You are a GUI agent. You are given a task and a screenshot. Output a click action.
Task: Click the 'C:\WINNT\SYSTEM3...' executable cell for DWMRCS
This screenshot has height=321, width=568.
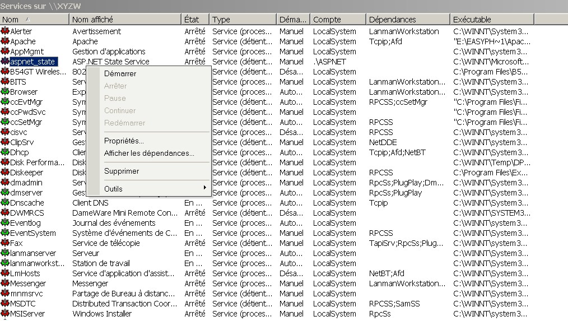[x=492, y=213]
